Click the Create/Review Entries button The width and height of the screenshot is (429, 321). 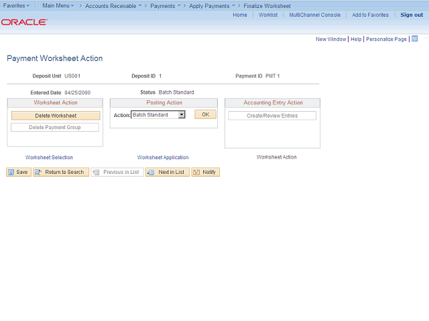click(x=272, y=116)
